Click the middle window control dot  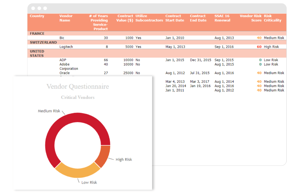point(39,8)
